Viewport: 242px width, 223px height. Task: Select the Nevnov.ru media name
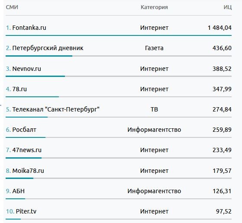[27, 69]
